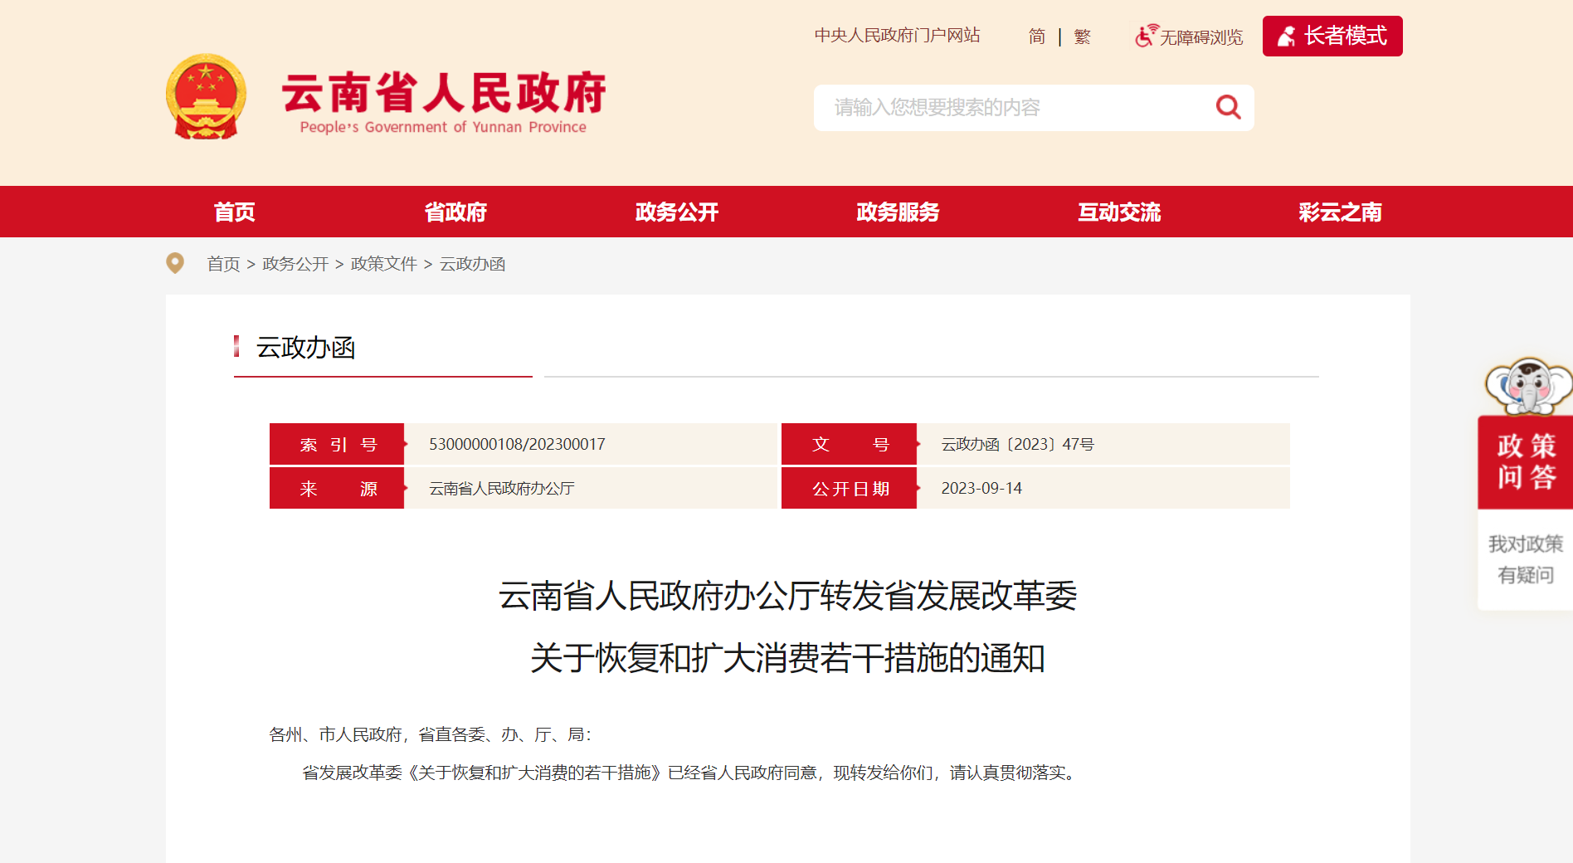Click the accessibility wheelchair icon

coord(1146,36)
